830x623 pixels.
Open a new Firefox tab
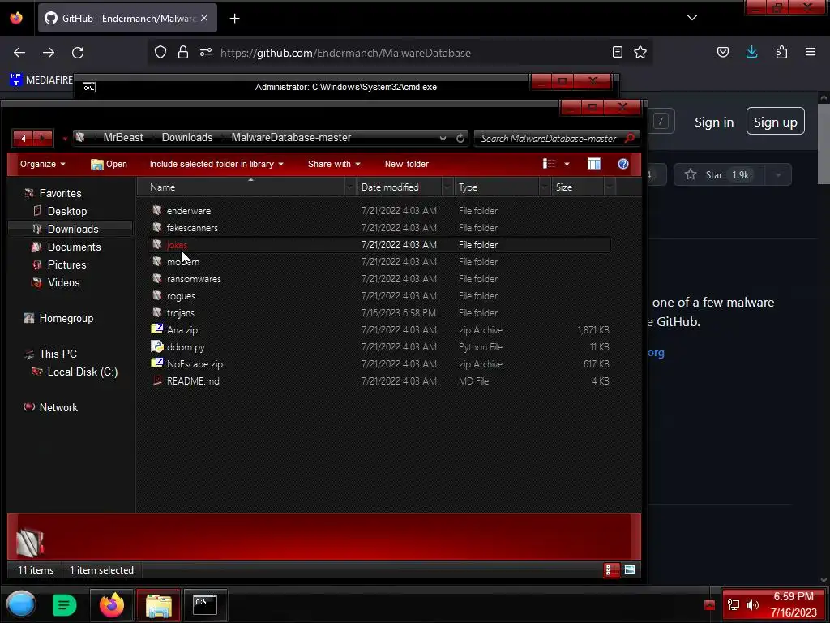[234, 19]
